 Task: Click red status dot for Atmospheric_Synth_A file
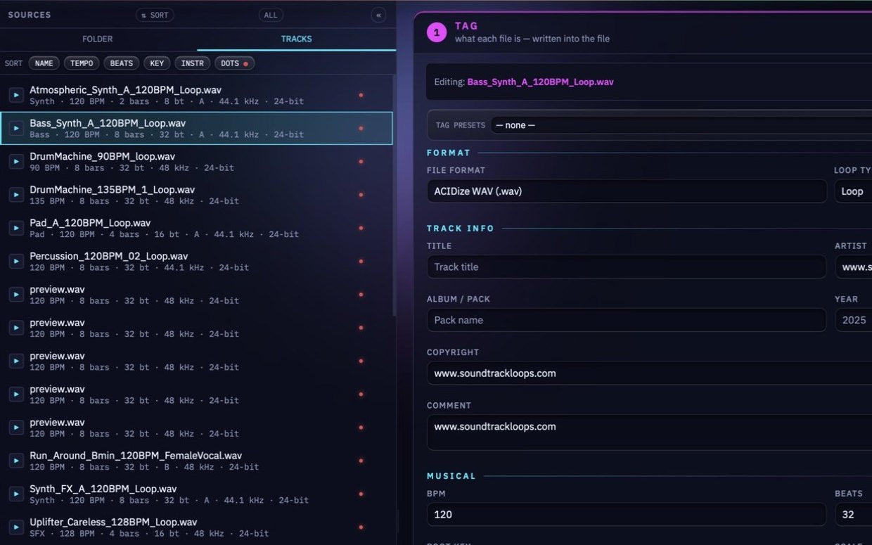(361, 95)
